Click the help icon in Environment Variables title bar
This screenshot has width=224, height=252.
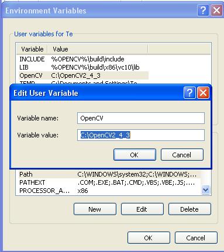coord(203,10)
